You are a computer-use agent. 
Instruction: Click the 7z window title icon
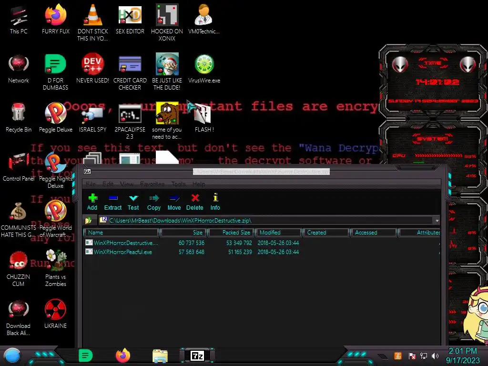88,172
